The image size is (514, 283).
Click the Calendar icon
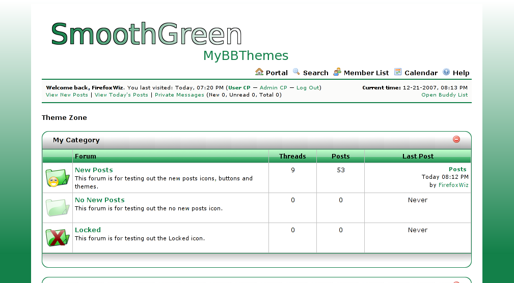pos(398,72)
